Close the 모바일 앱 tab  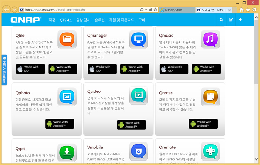tap(230, 10)
